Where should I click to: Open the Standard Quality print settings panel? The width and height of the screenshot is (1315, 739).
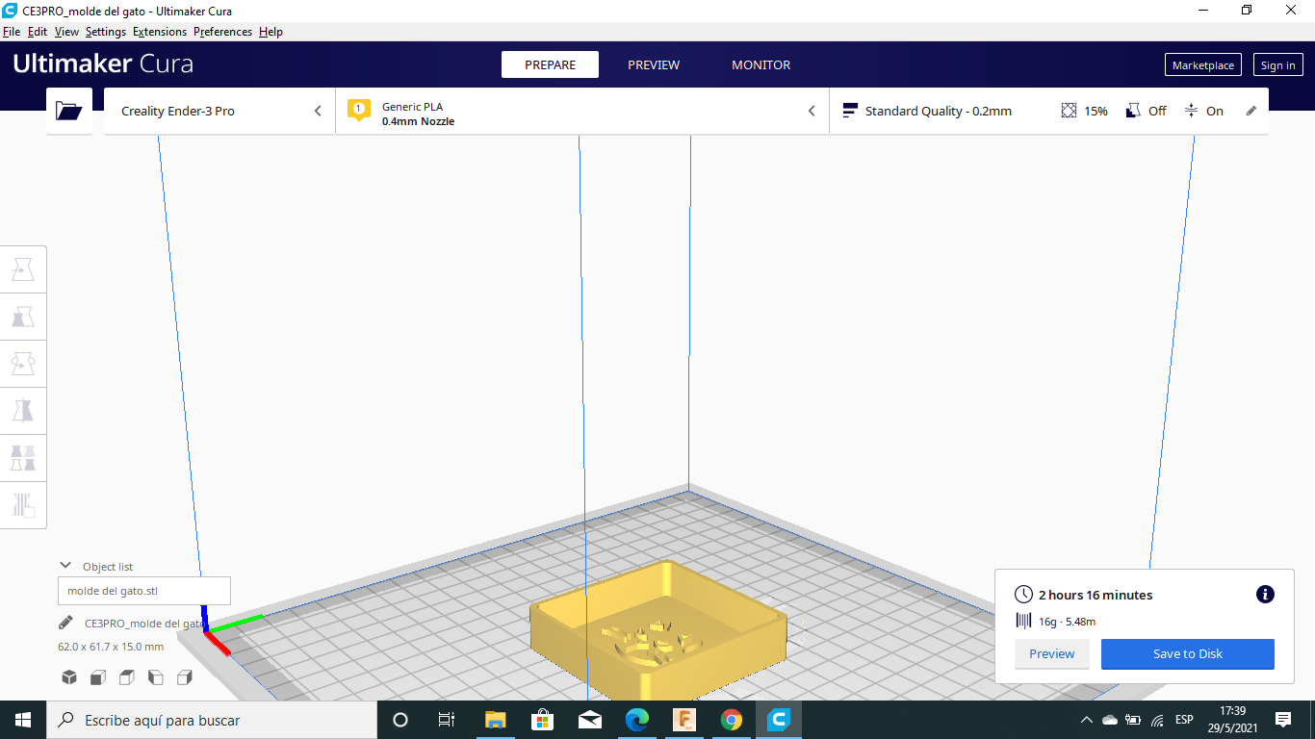pos(1049,111)
